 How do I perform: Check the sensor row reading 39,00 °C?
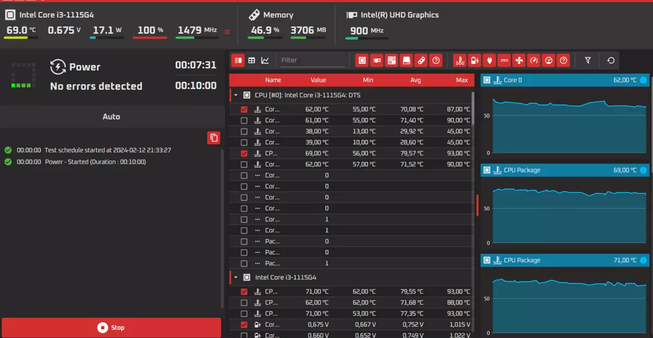tap(244, 142)
